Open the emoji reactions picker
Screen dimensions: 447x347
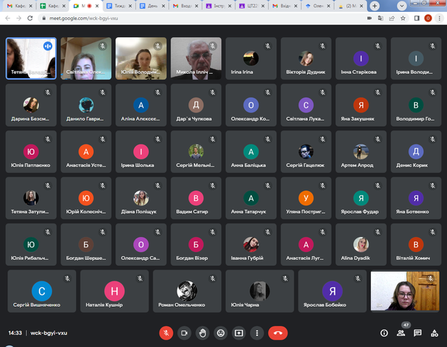[221, 333]
